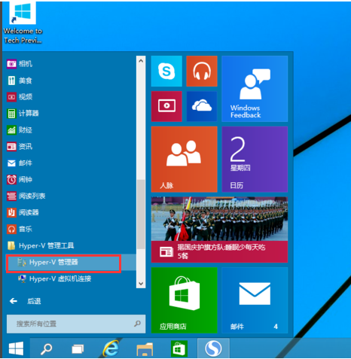
Task: Go back using the 后退 button
Action: click(x=25, y=301)
